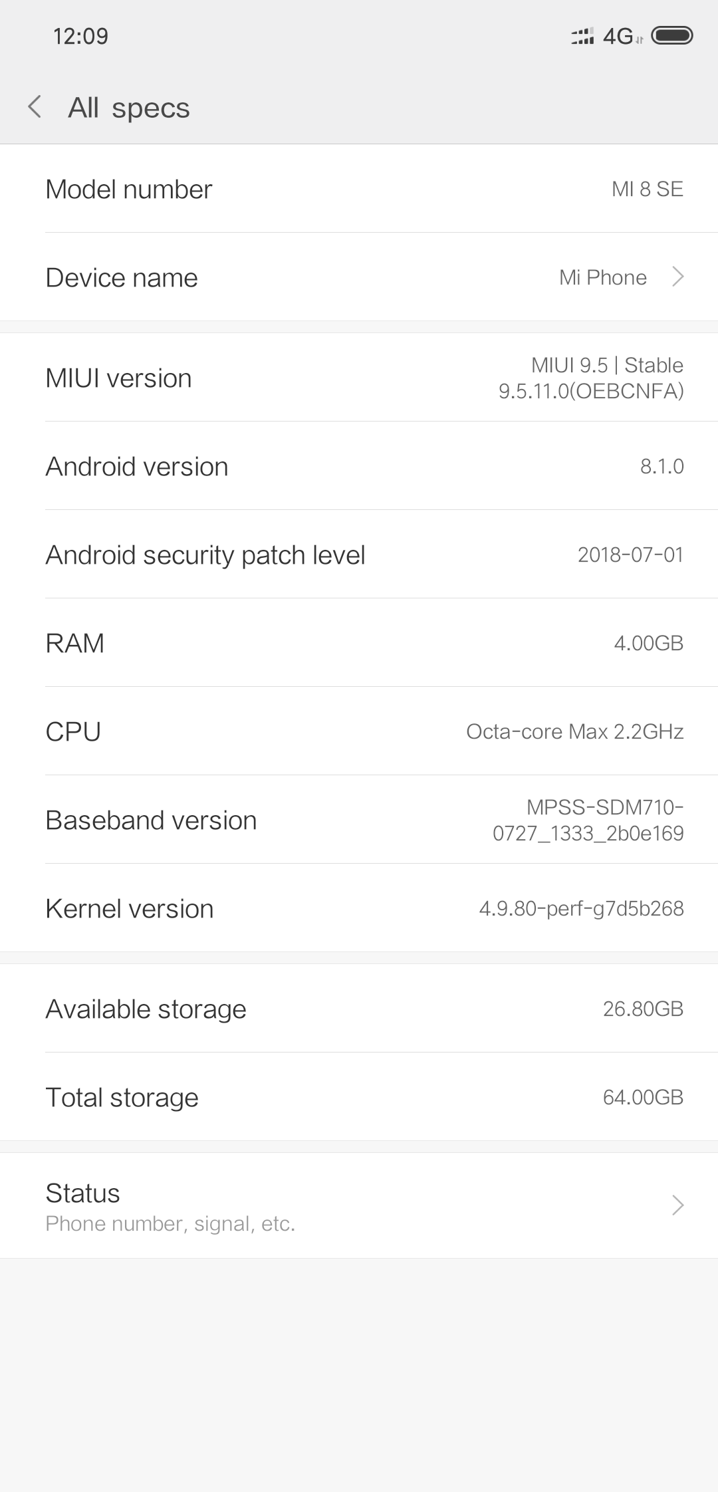This screenshot has width=718, height=1492.
Task: Tap the Baseband version row
Action: pyautogui.click(x=359, y=820)
